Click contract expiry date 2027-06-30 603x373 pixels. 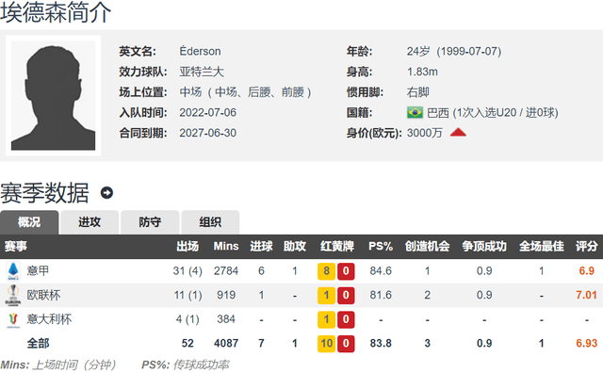[x=207, y=133]
